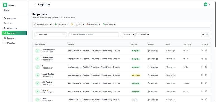Select Responses sidebar item
The image size is (216, 102).
click(x=14, y=33)
